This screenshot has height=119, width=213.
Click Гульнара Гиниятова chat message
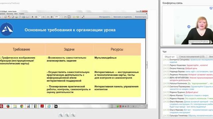tap(188, 116)
